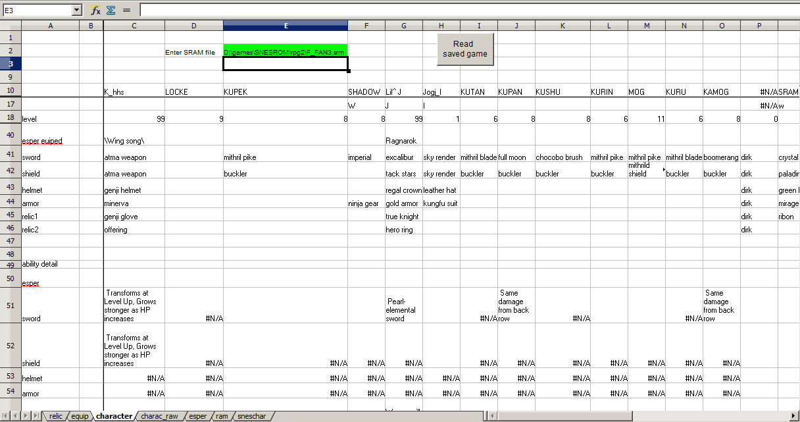800x422 pixels.
Task: Switch to the relic sheet tab
Action: coord(56,416)
